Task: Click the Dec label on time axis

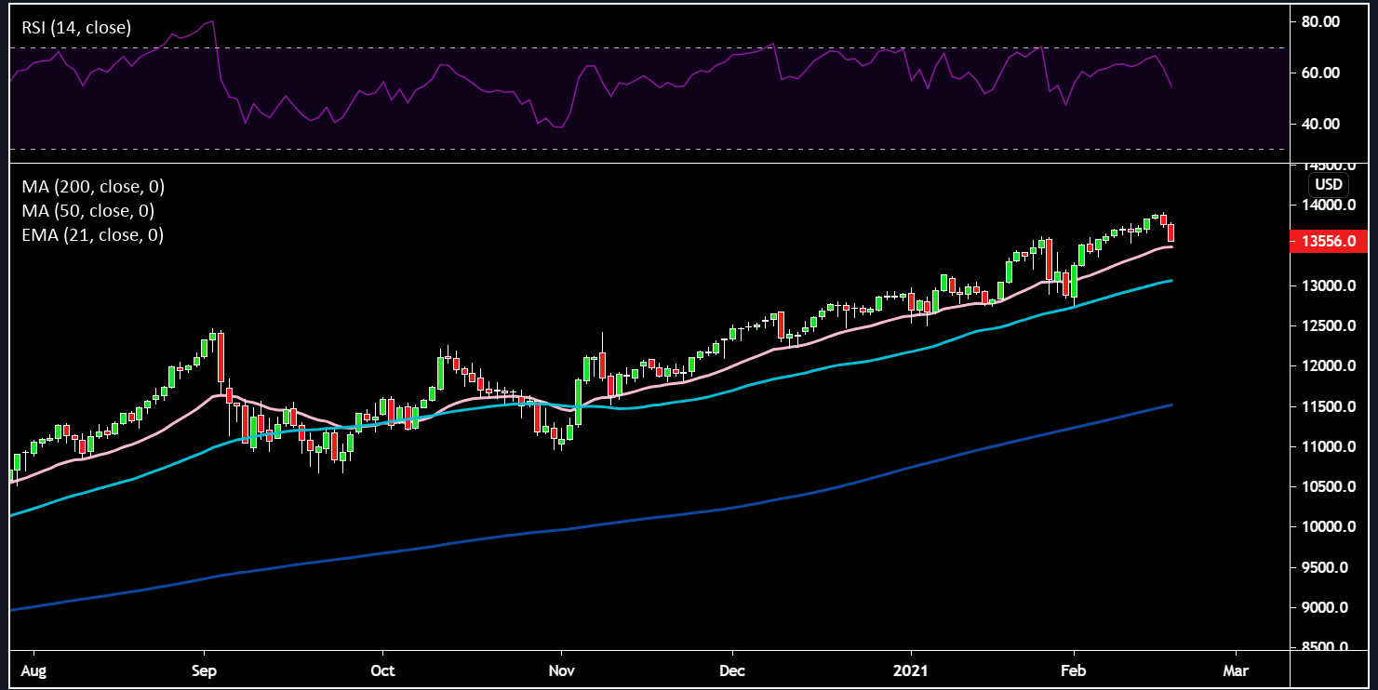Action: pos(732,670)
